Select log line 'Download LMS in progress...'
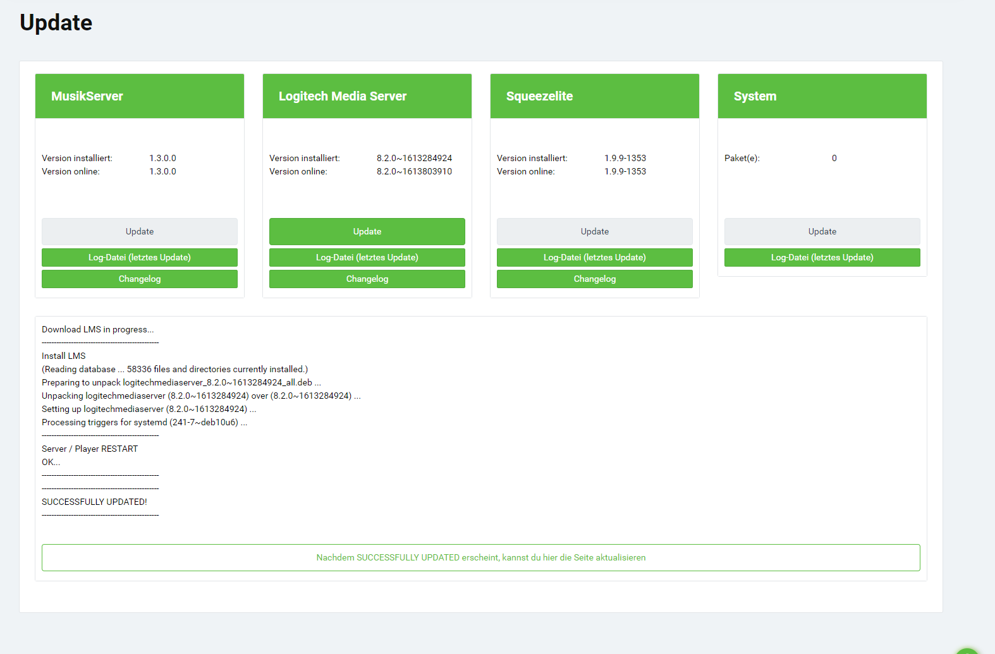The height and width of the screenshot is (654, 995). [x=98, y=329]
